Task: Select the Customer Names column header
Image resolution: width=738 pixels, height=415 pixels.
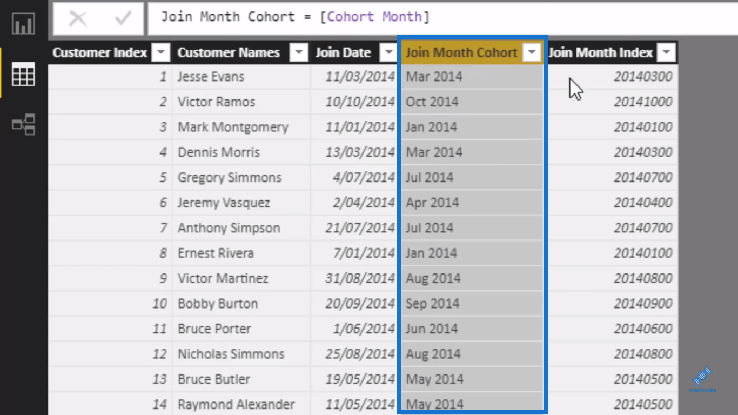Action: coord(229,52)
